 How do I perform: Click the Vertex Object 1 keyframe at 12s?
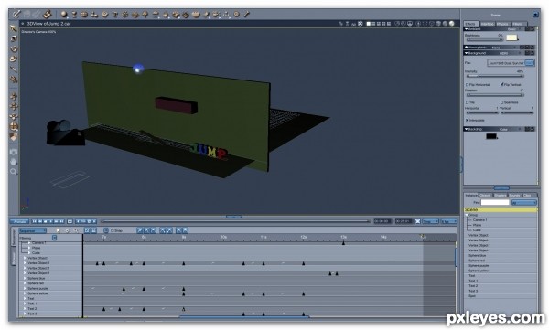pos(304,263)
